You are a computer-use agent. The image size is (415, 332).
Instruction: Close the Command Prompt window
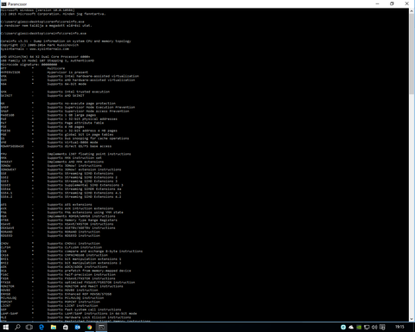[x=406, y=3]
